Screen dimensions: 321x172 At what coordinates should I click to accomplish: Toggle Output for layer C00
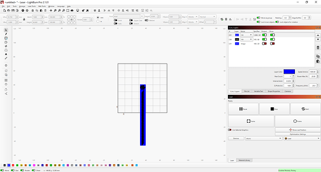[264, 39]
